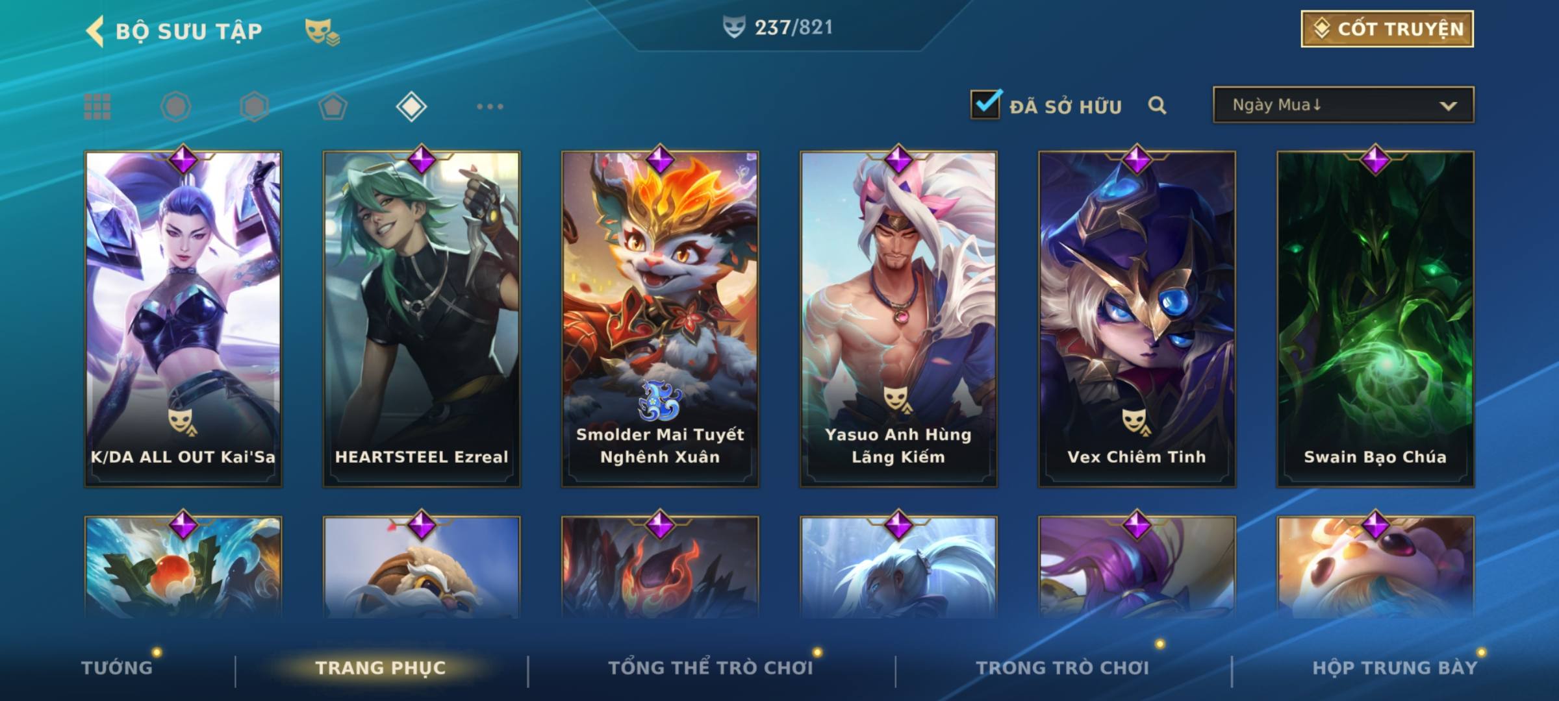
Task: Click the sort dropdown chevron arrow
Action: pos(1448,106)
